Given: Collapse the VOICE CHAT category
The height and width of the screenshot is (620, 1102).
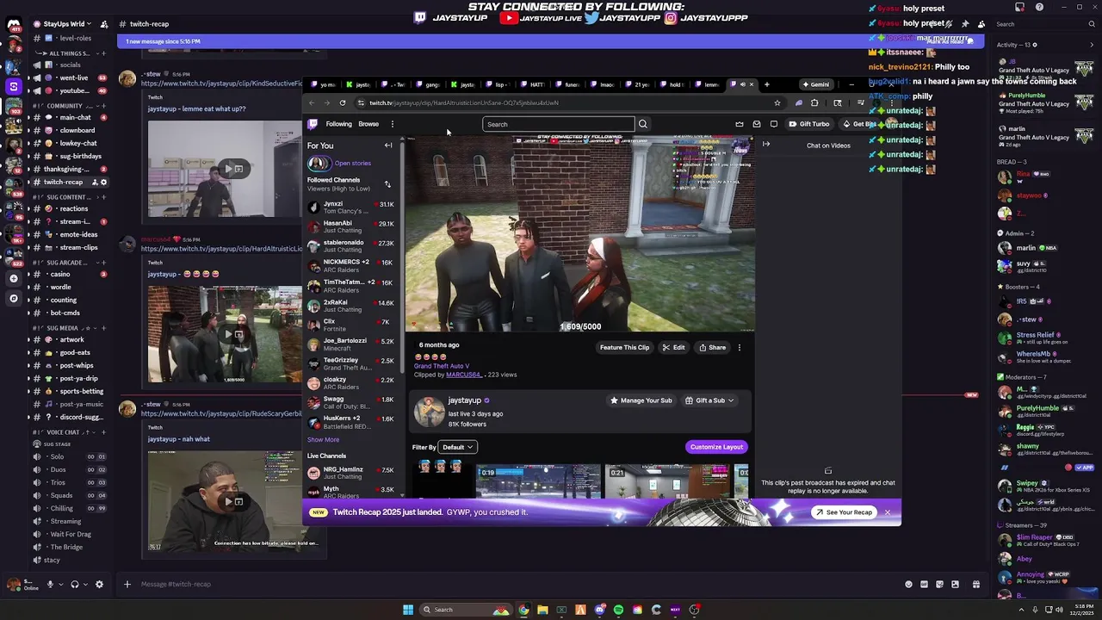Looking at the screenshot, I should pos(62,432).
